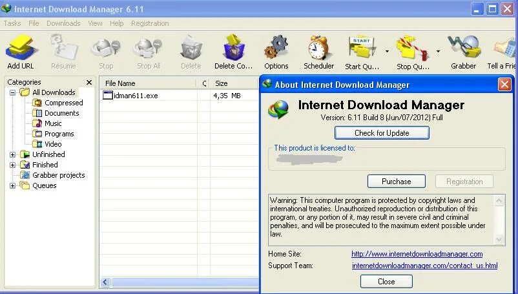518x294 pixels.
Task: Click the Start Queue toolbar icon
Action: (x=362, y=48)
